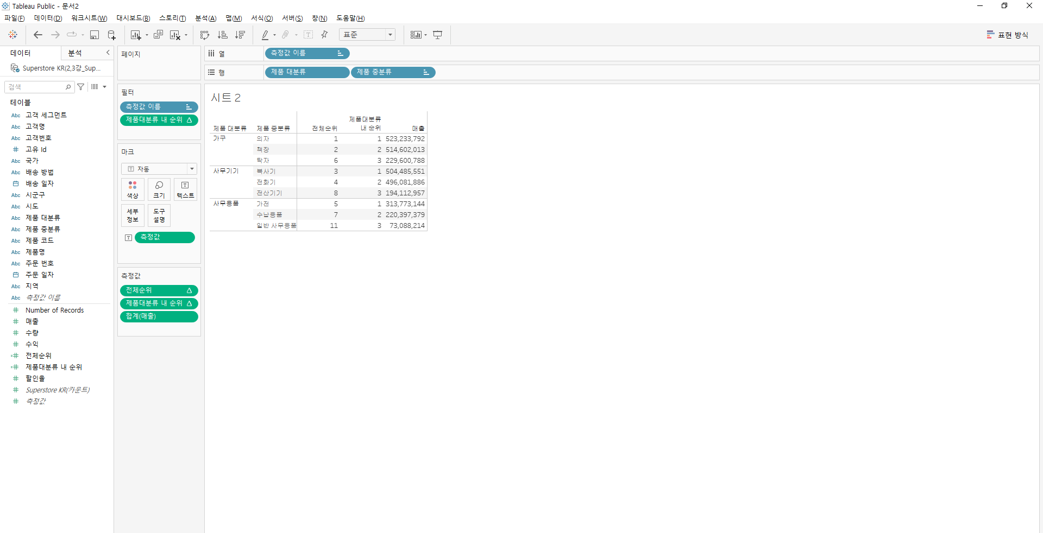Viewport: 1043px width, 533px height.
Task: Open the 파일(F) menu
Action: [15, 18]
